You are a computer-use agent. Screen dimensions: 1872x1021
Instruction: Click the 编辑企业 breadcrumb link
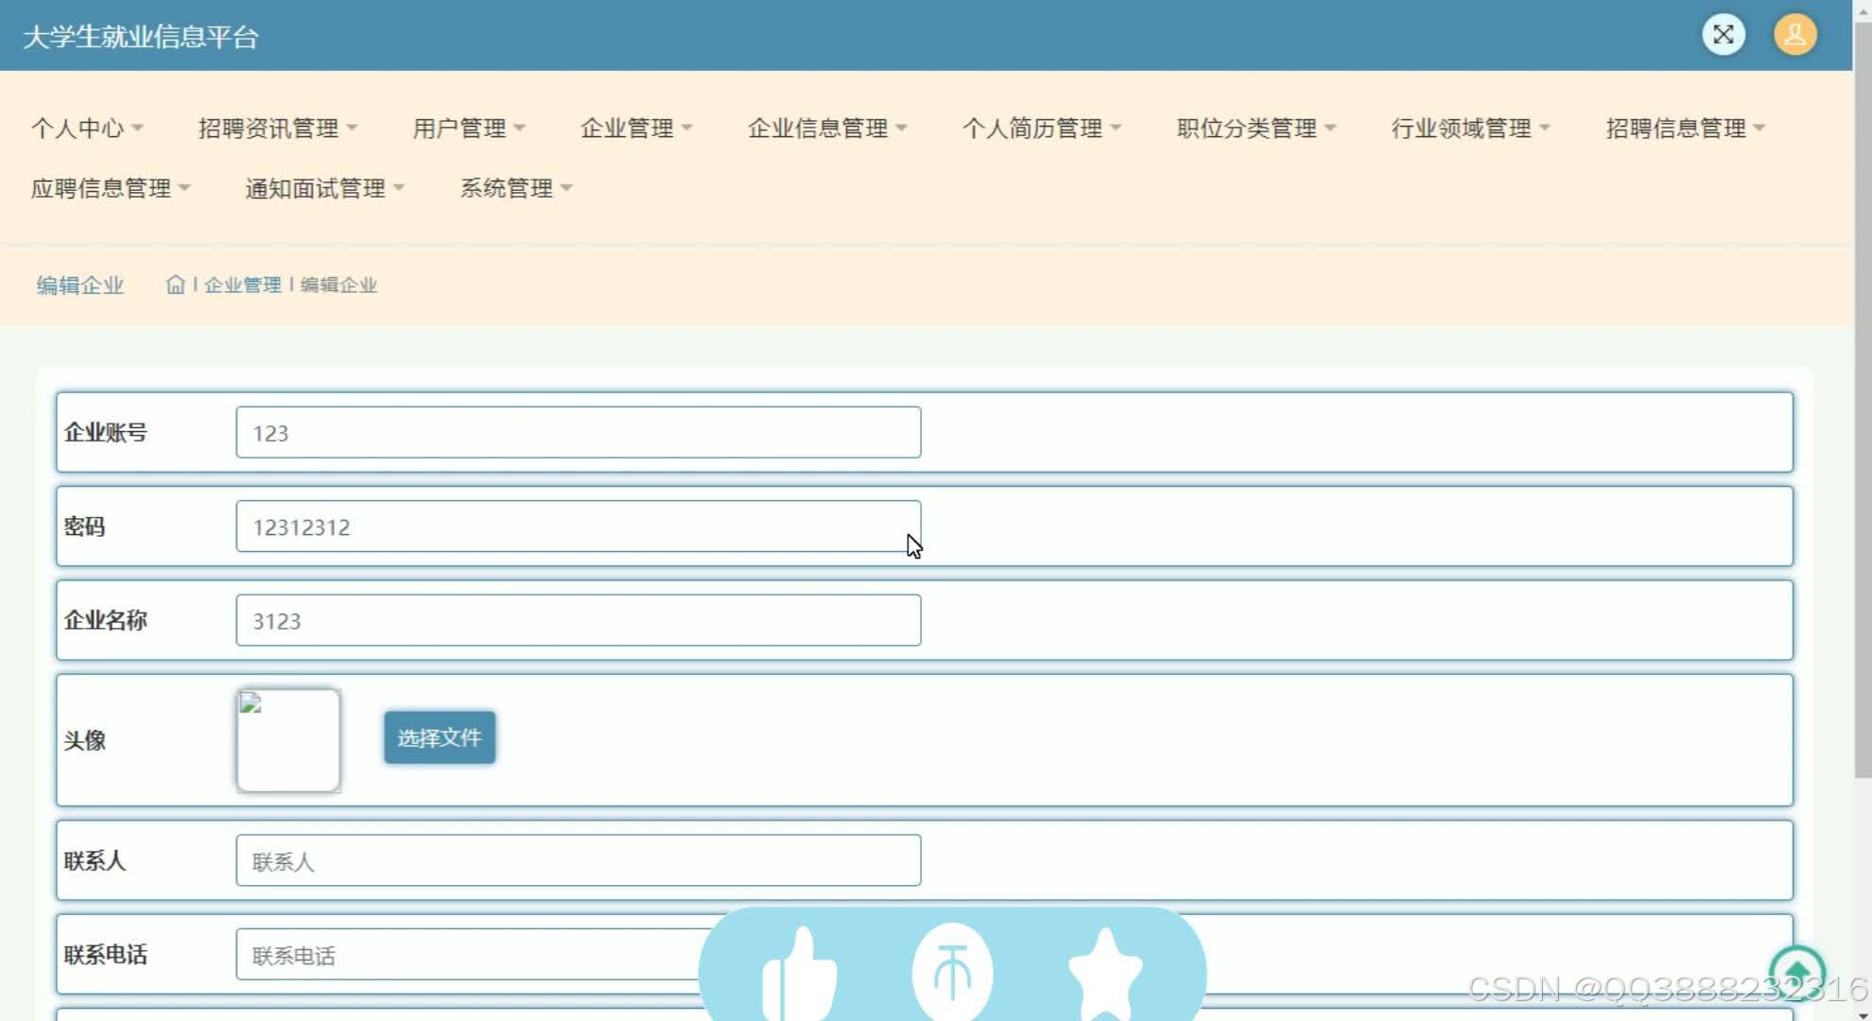click(338, 285)
